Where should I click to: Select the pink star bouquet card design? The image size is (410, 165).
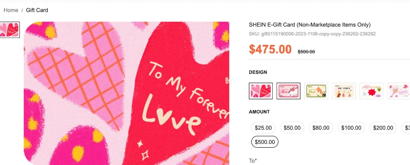tap(399, 91)
